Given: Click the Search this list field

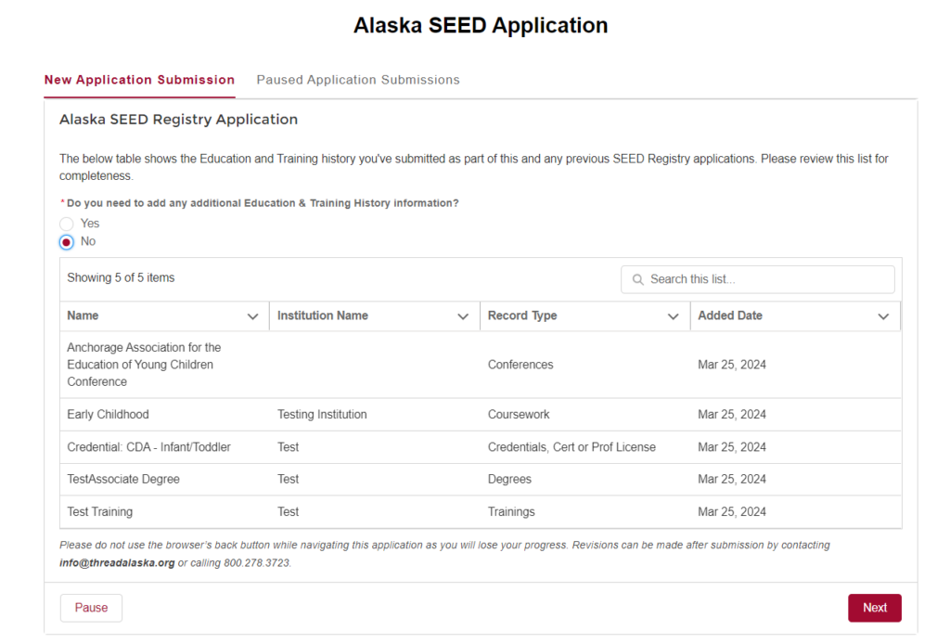Looking at the screenshot, I should click(757, 279).
